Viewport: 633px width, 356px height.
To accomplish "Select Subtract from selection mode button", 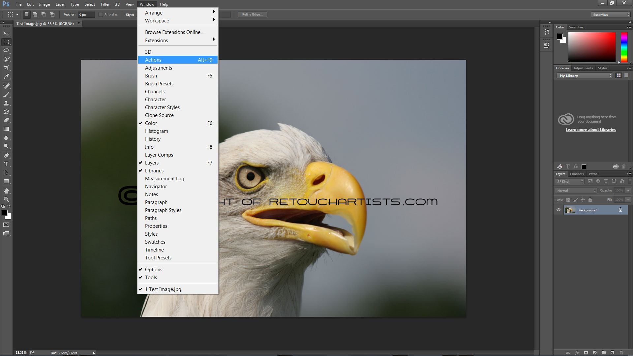I will tap(44, 15).
